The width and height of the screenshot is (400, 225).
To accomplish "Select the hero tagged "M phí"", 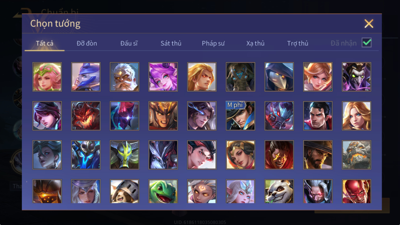I will 240,116.
